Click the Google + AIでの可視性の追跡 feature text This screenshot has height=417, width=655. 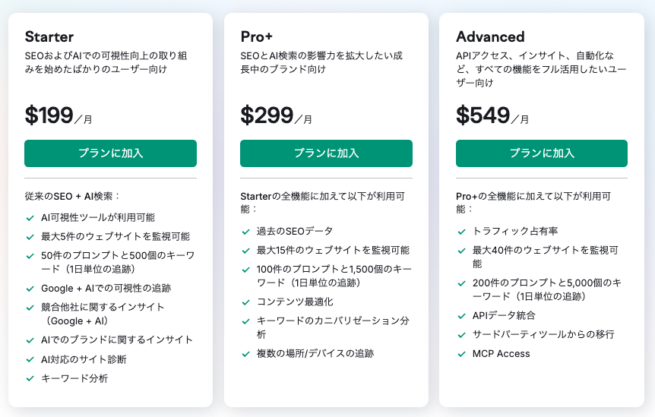[x=106, y=289]
